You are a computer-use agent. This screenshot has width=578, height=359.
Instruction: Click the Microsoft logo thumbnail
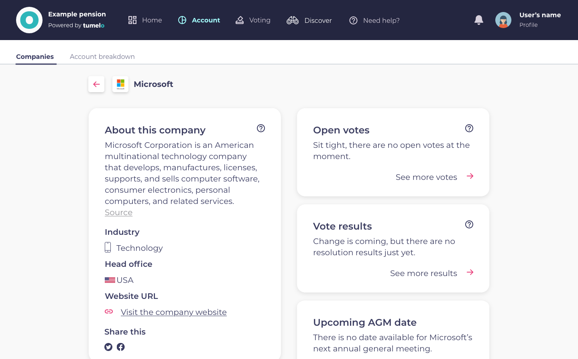coord(120,84)
